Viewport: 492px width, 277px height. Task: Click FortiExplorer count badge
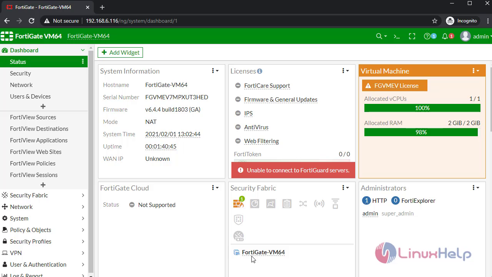(x=395, y=200)
